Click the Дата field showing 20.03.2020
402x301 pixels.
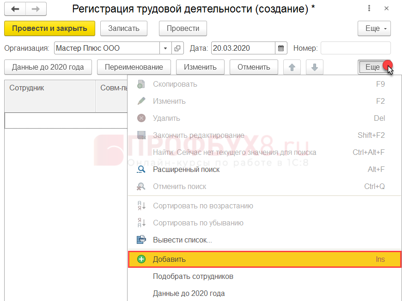[x=243, y=48]
